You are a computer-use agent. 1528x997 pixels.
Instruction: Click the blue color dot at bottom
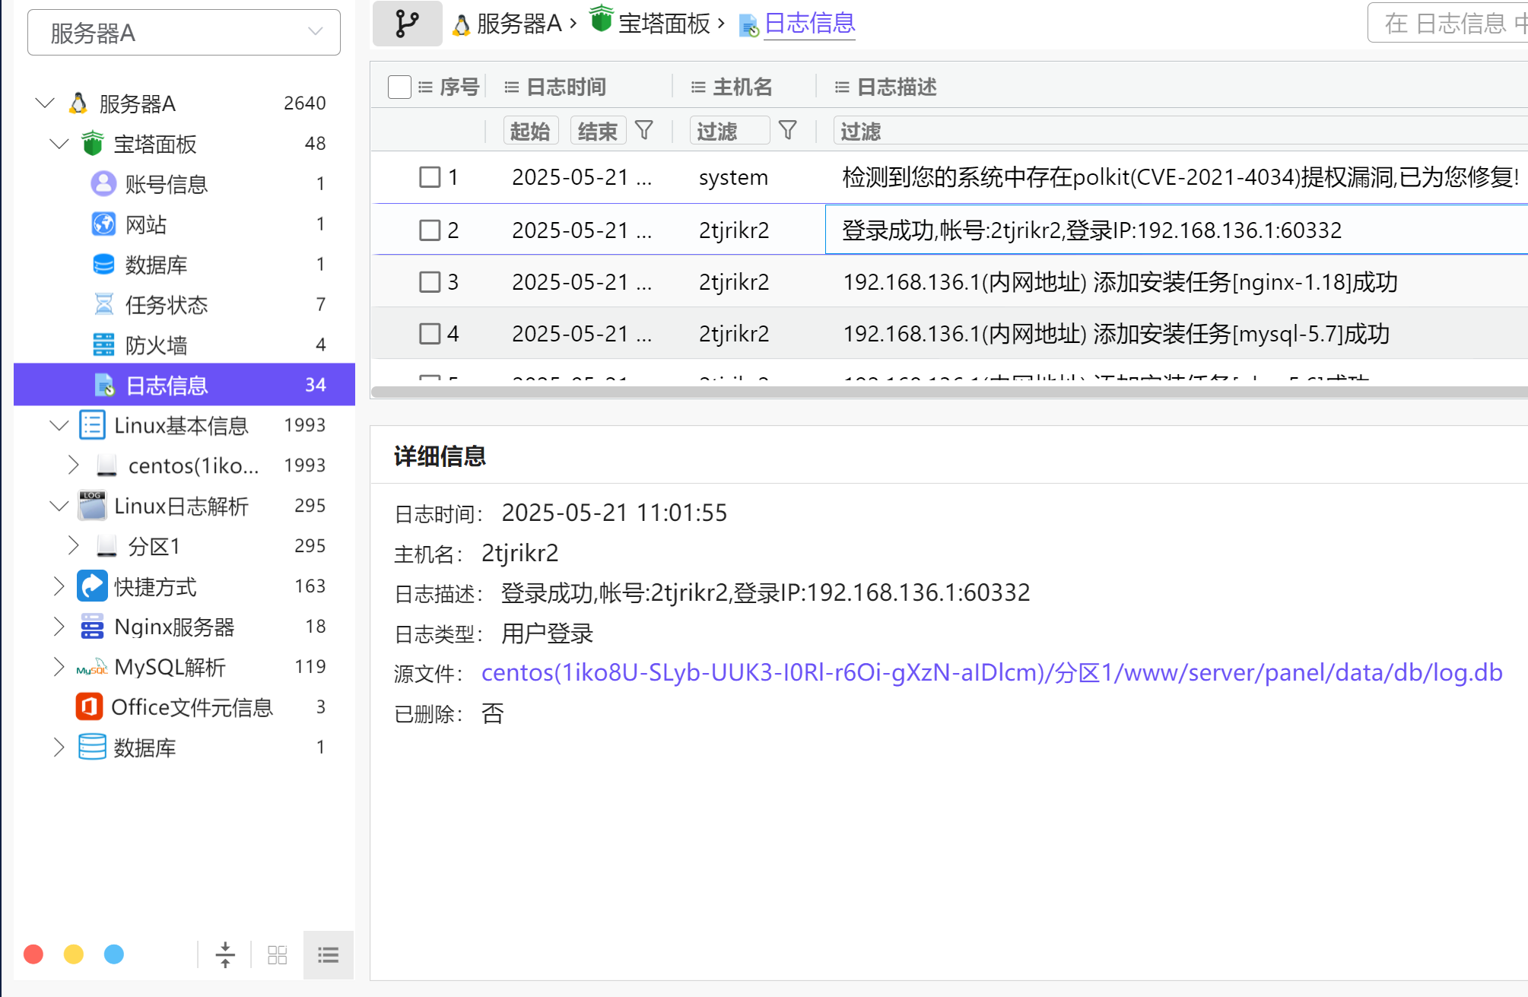pos(114,954)
